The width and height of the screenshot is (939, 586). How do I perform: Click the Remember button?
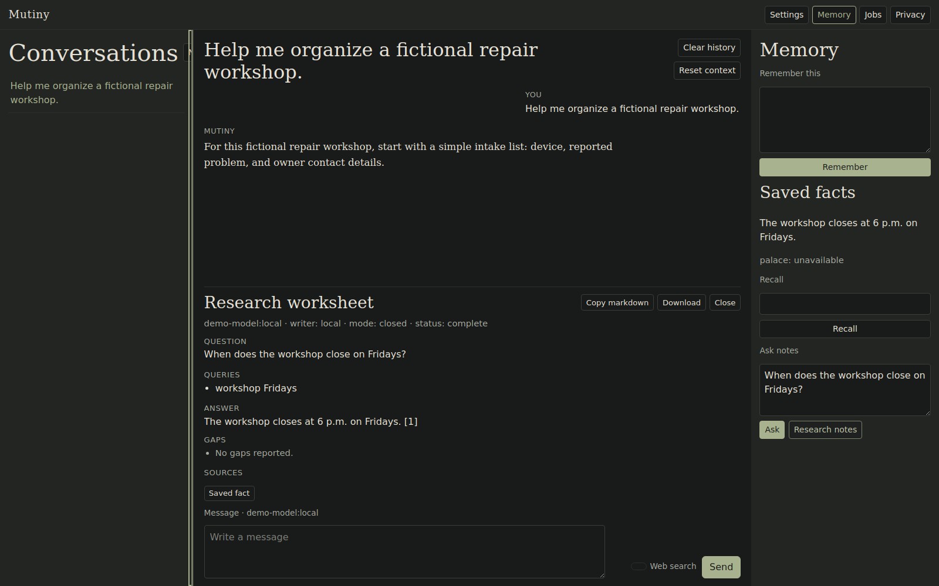[x=845, y=167]
